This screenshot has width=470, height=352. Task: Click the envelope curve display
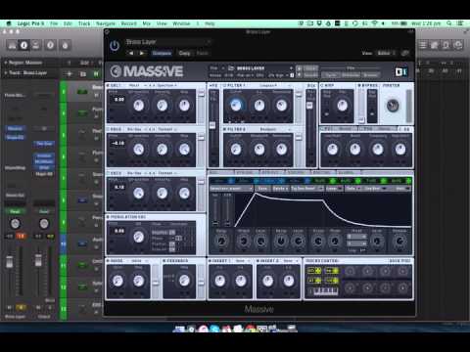click(322, 209)
